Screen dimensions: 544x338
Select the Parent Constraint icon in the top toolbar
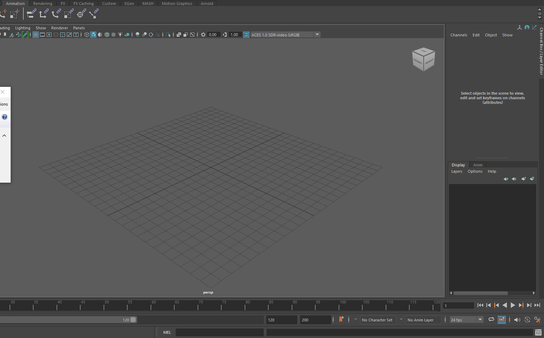click(x=31, y=13)
